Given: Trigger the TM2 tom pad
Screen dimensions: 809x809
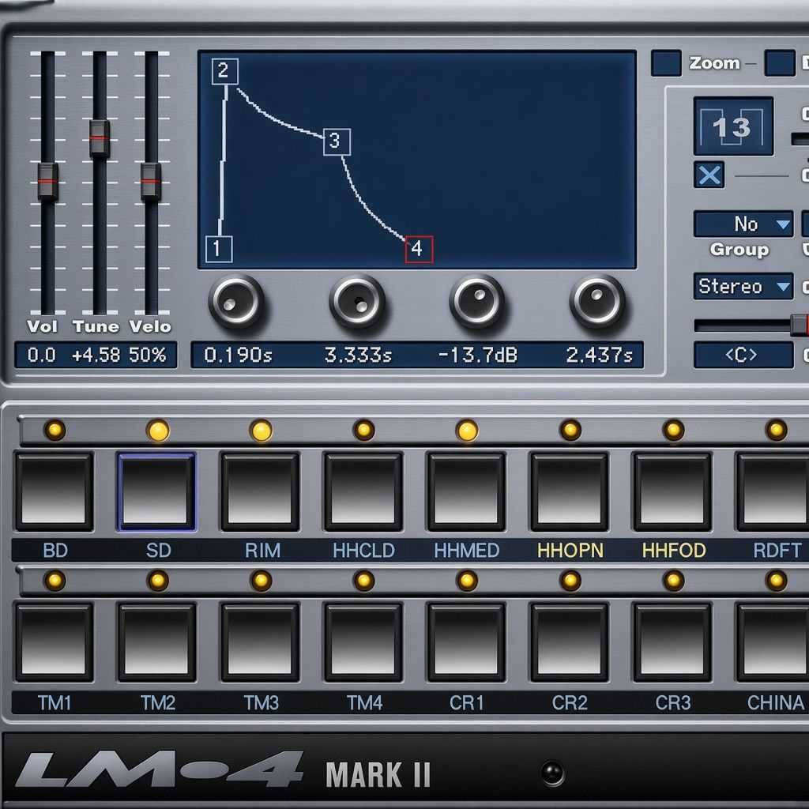Looking at the screenshot, I should coord(157,642).
